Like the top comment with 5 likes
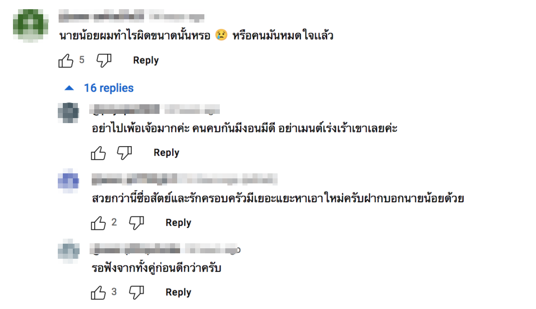 (x=66, y=61)
